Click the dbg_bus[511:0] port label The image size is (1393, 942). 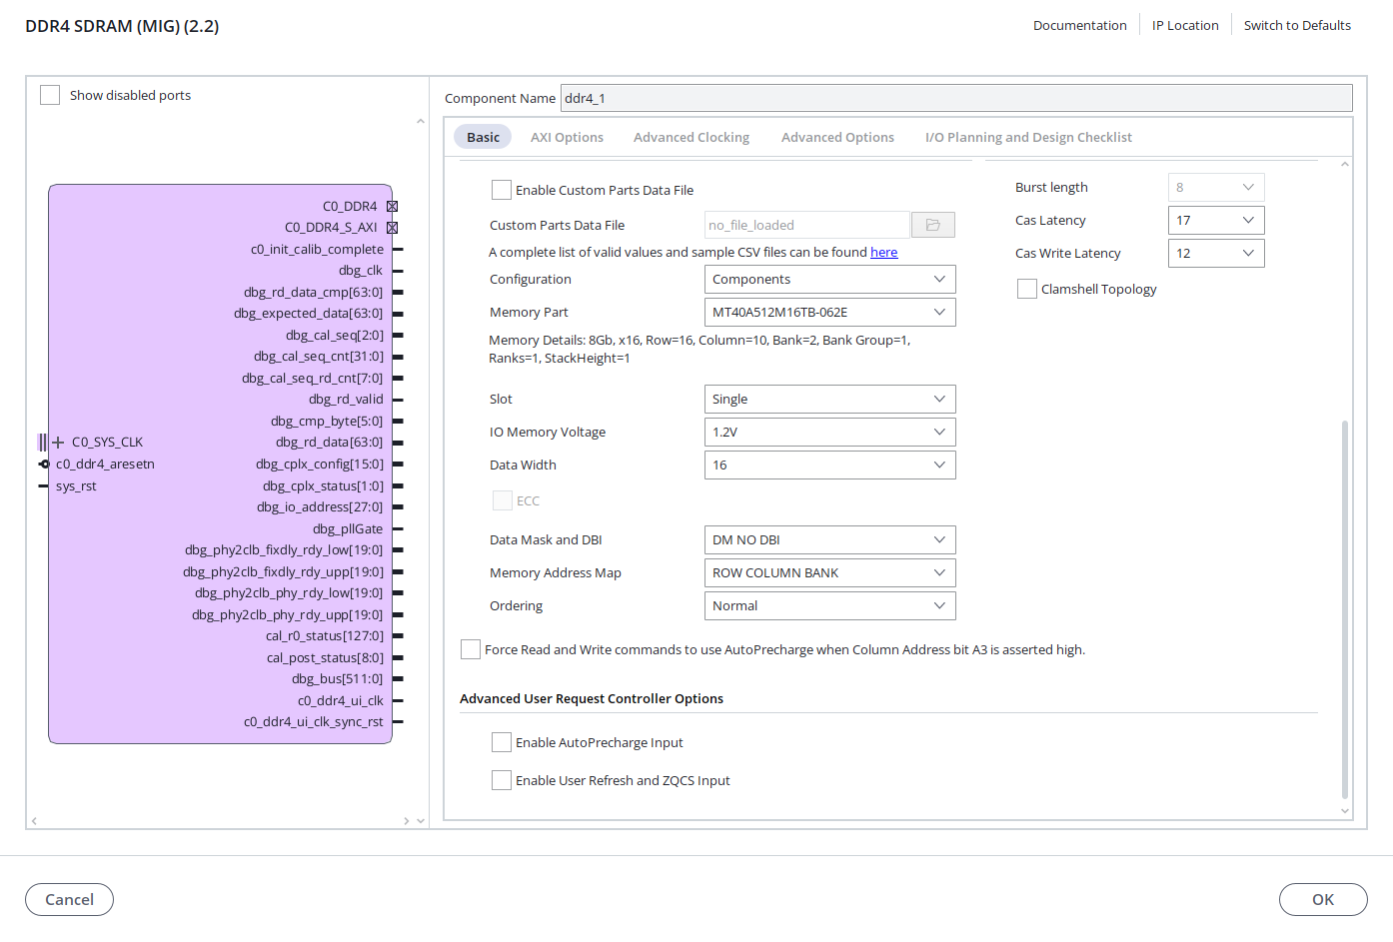[x=337, y=678]
